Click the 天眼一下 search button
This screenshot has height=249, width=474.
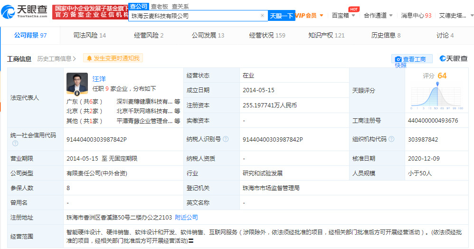tap(282, 15)
